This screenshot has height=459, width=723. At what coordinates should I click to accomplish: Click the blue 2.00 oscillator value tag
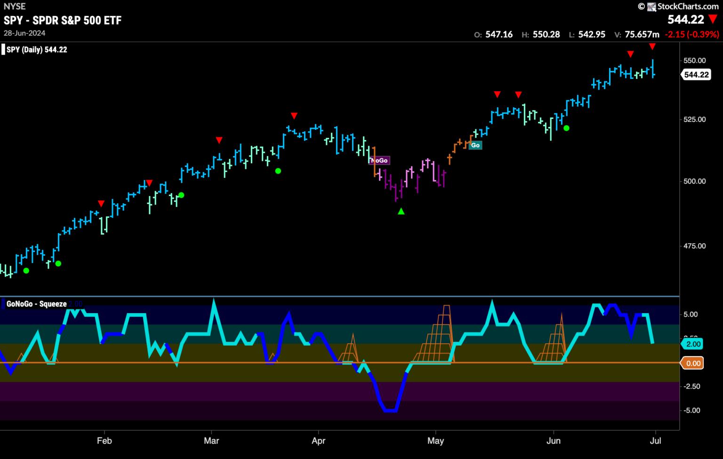(x=693, y=344)
